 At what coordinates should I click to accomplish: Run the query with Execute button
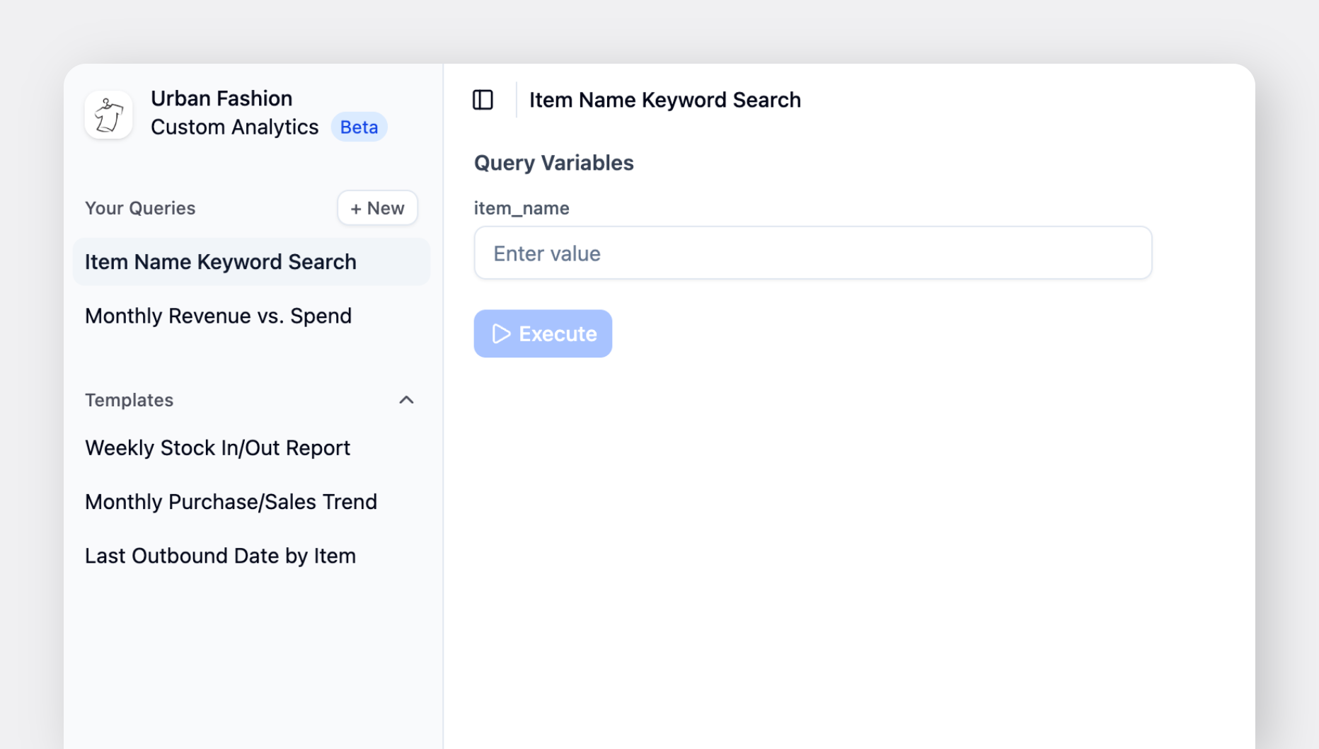pyautogui.click(x=543, y=333)
